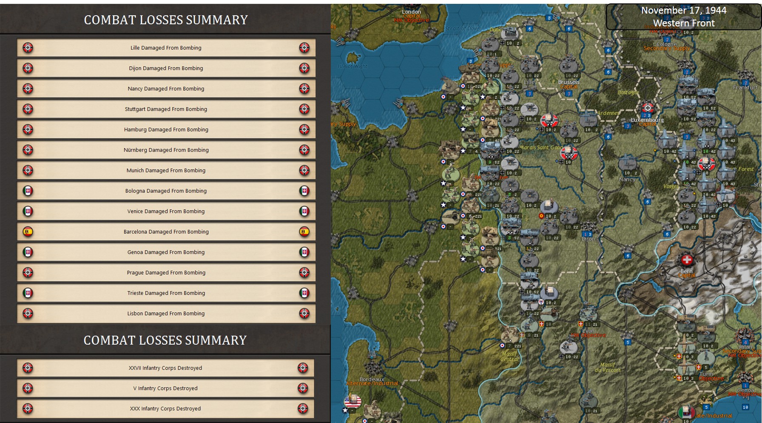762x423 pixels.
Task: Click the right emblem on XXX Infantry Corps row
Action: 303,409
